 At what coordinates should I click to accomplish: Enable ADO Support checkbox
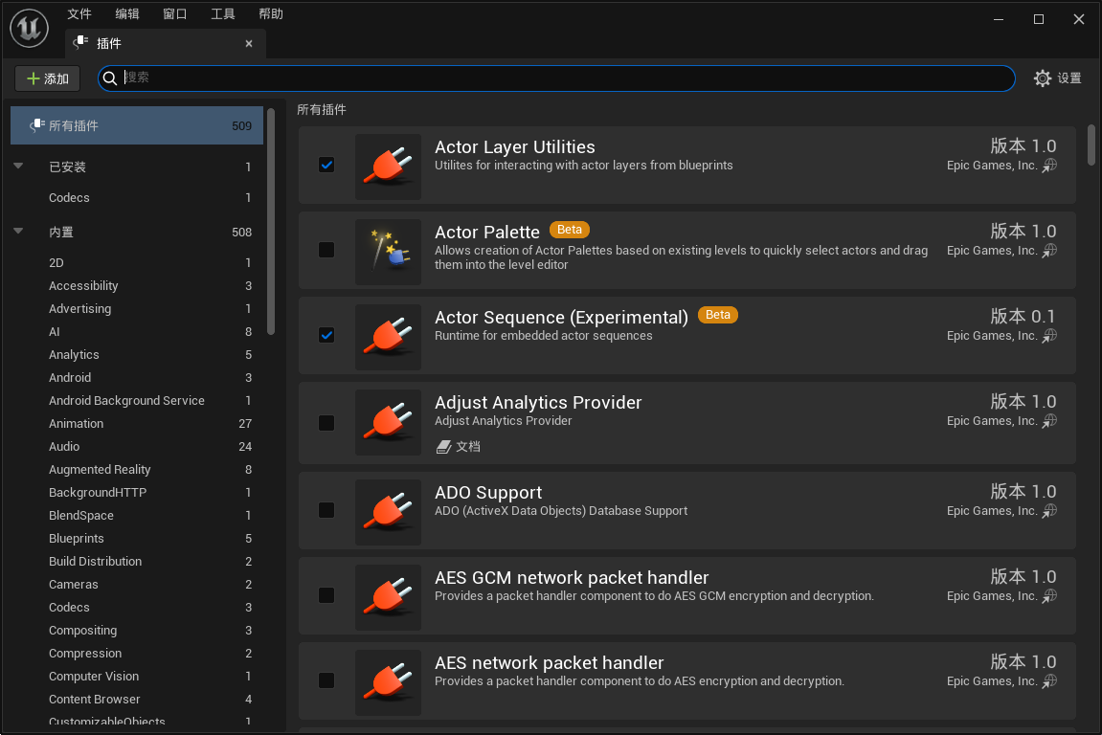pos(326,510)
